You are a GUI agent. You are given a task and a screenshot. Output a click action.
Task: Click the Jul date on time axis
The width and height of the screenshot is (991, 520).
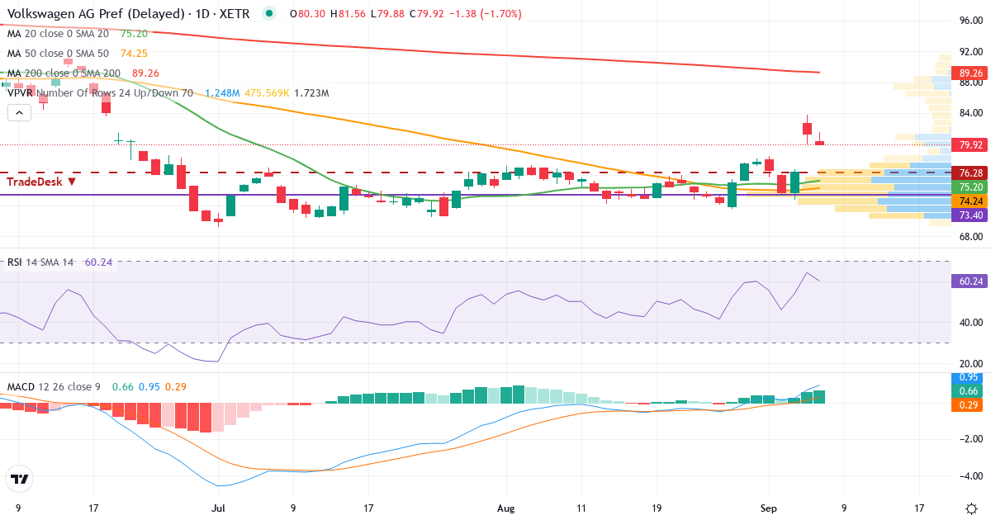tap(218, 507)
